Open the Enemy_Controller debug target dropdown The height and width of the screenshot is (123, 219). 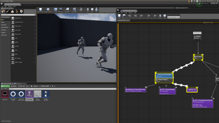(173, 17)
